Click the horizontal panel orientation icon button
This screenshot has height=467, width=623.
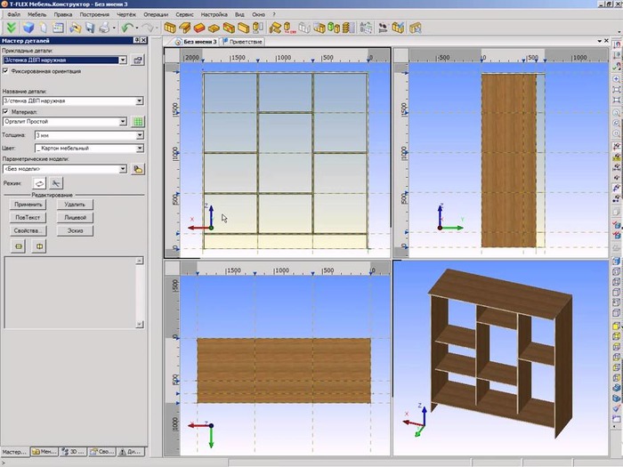(19, 246)
